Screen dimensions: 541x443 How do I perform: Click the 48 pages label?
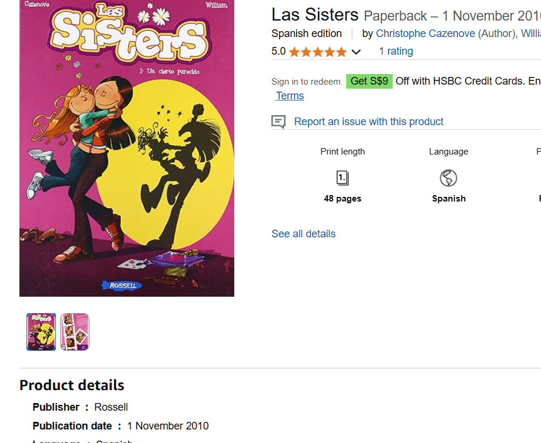(x=342, y=199)
